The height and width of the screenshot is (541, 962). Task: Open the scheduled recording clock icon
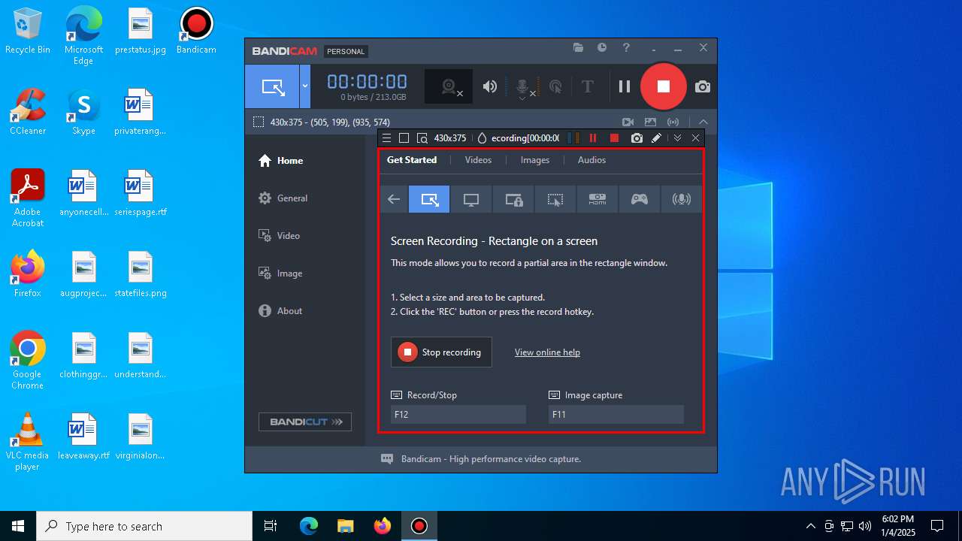click(602, 47)
